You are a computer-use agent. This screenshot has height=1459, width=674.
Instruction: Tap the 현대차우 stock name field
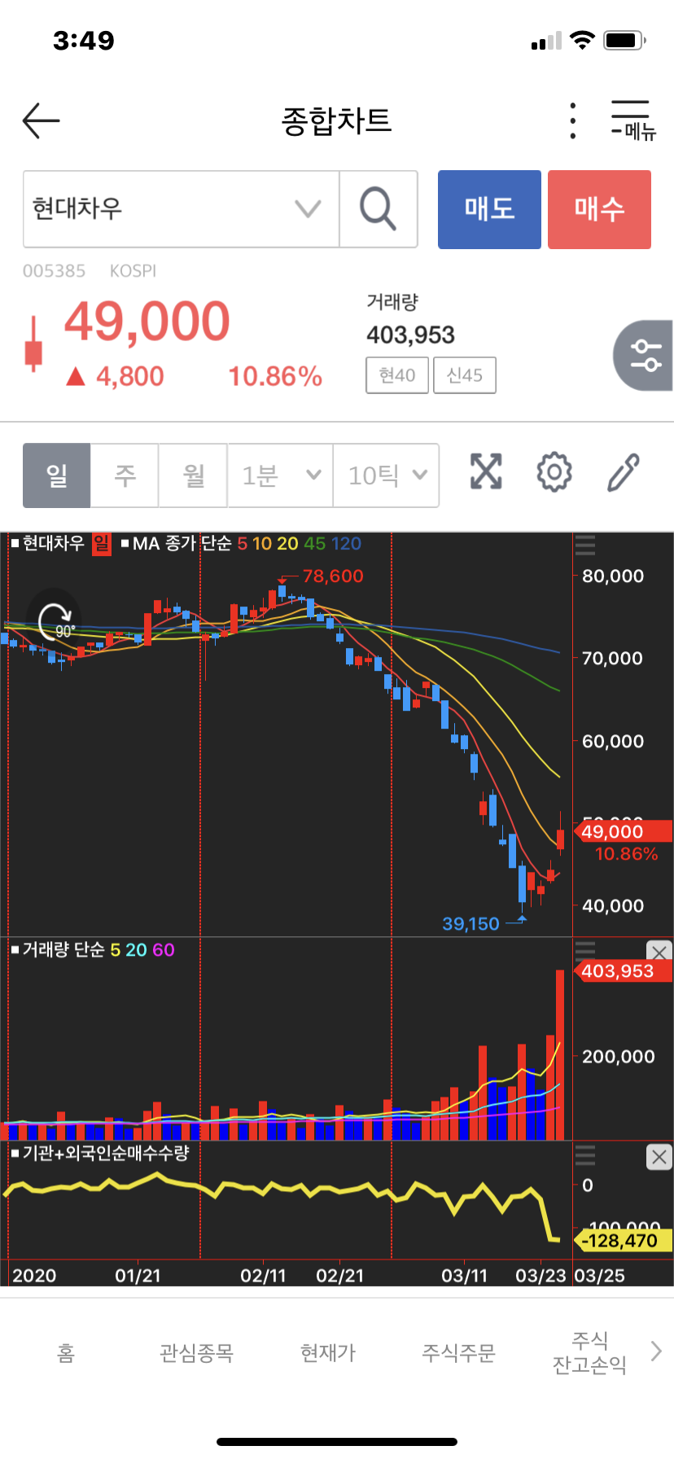click(181, 208)
